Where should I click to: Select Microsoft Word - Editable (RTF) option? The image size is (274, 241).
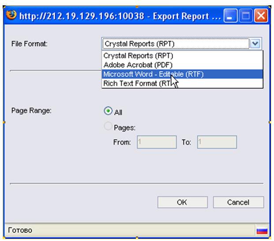coord(182,74)
